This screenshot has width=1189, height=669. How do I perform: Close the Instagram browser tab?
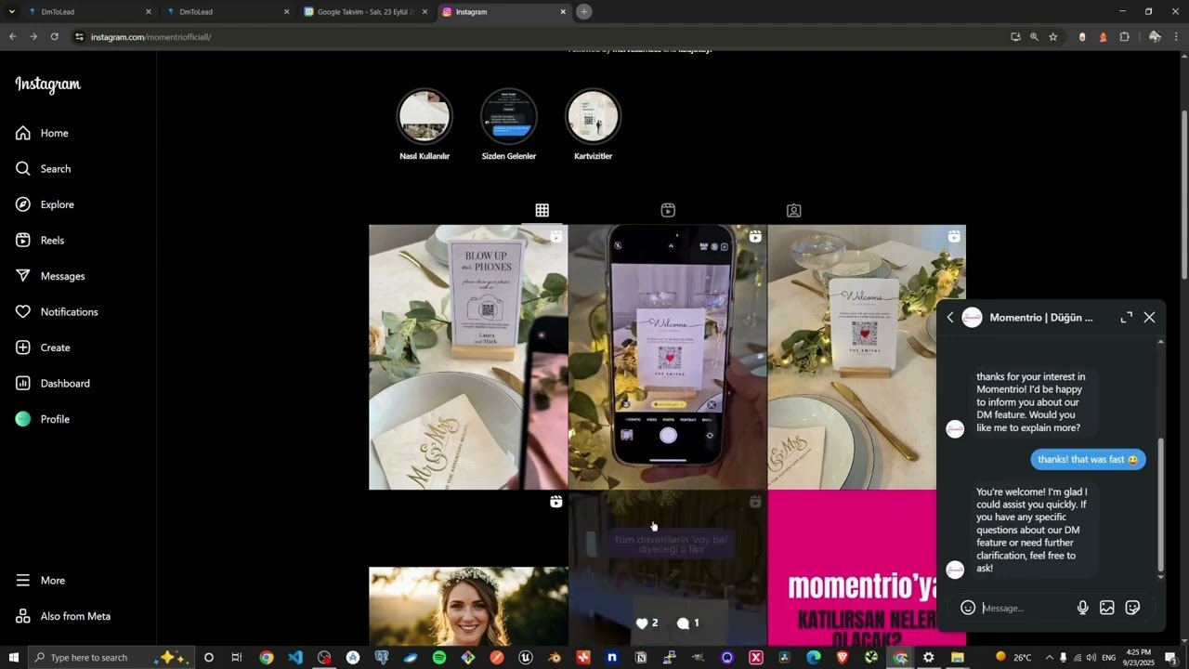tap(563, 12)
